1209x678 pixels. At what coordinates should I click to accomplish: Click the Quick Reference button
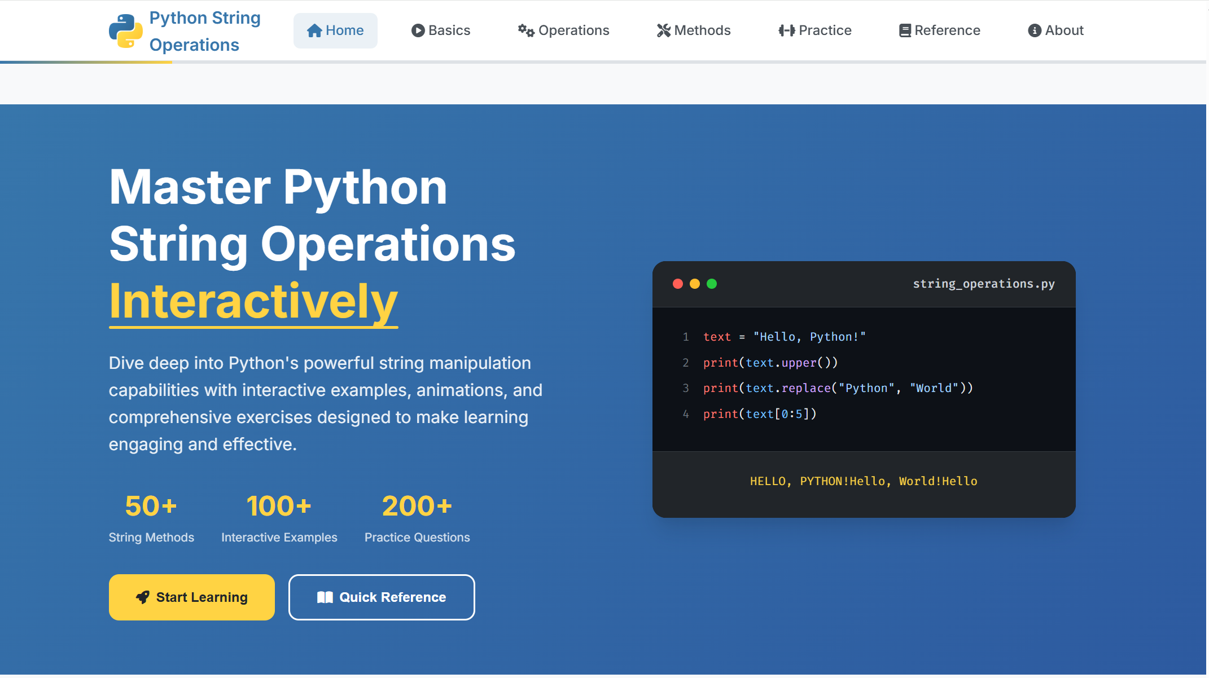pyautogui.click(x=382, y=597)
